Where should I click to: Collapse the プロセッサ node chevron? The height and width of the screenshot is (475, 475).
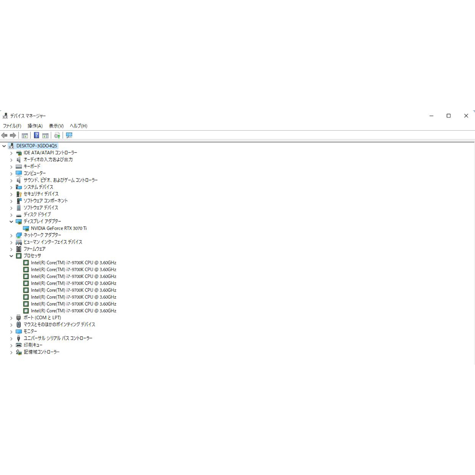(x=11, y=256)
